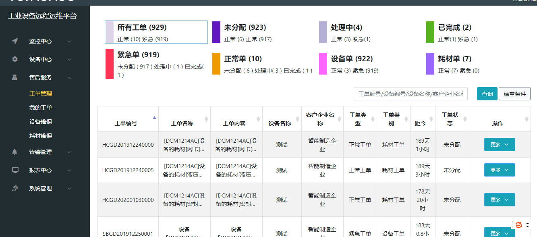Focus the 工单编号 search input field
The width and height of the screenshot is (537, 237).
[411, 94]
